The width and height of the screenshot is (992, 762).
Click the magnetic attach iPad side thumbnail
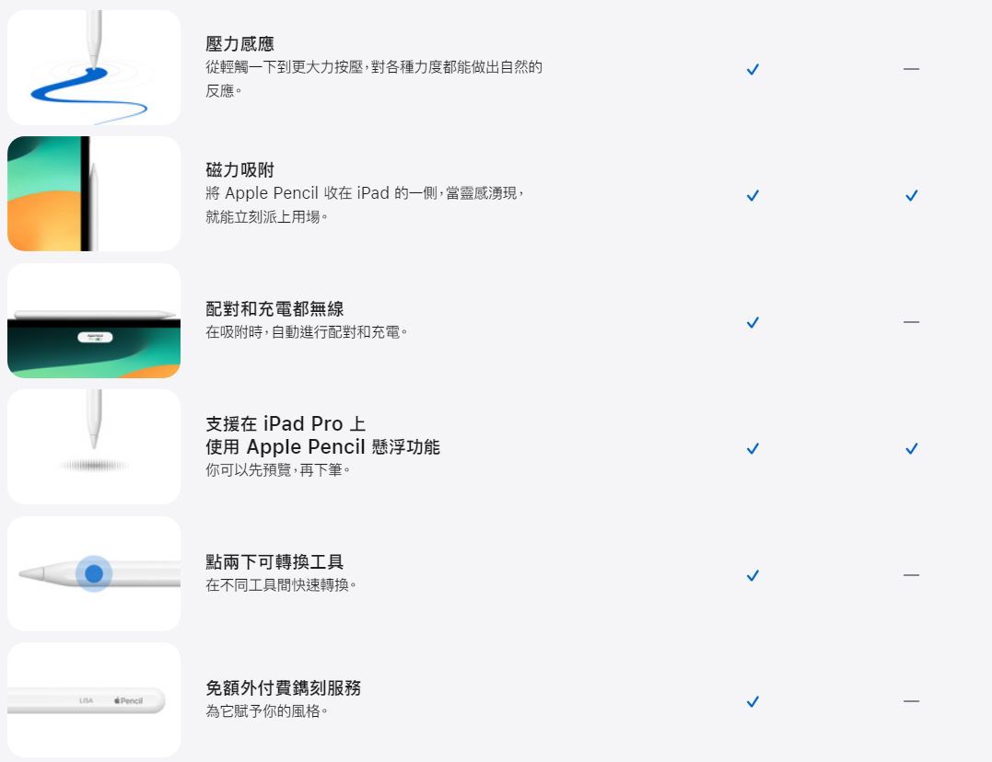click(94, 193)
